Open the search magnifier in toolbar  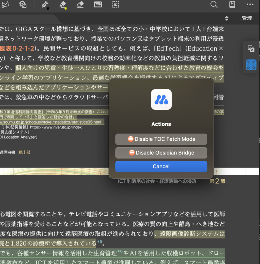point(214,4)
